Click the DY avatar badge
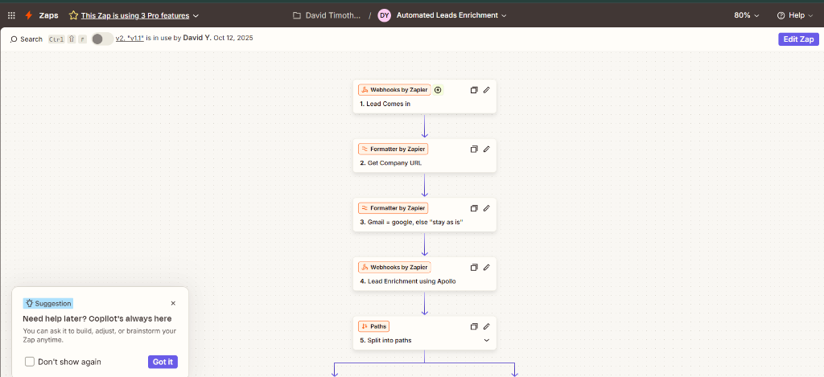Viewport: 824px width, 377px height. (x=384, y=15)
